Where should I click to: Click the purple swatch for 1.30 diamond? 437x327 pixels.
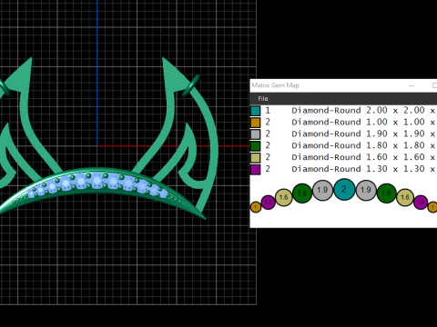(x=256, y=169)
